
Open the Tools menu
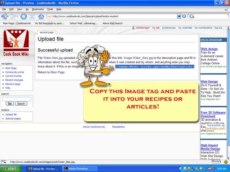click(50, 9)
